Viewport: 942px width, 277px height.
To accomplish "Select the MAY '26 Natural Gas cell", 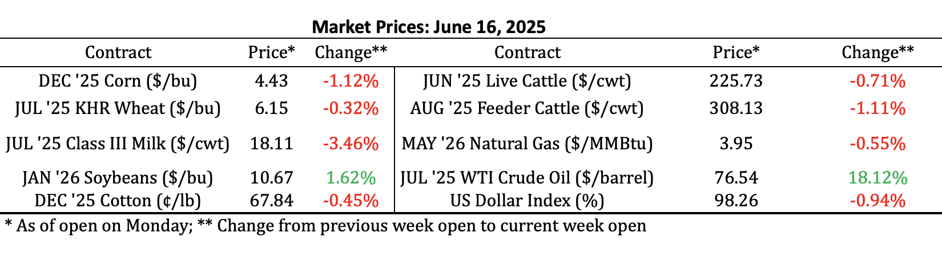I will pyautogui.click(x=527, y=143).
